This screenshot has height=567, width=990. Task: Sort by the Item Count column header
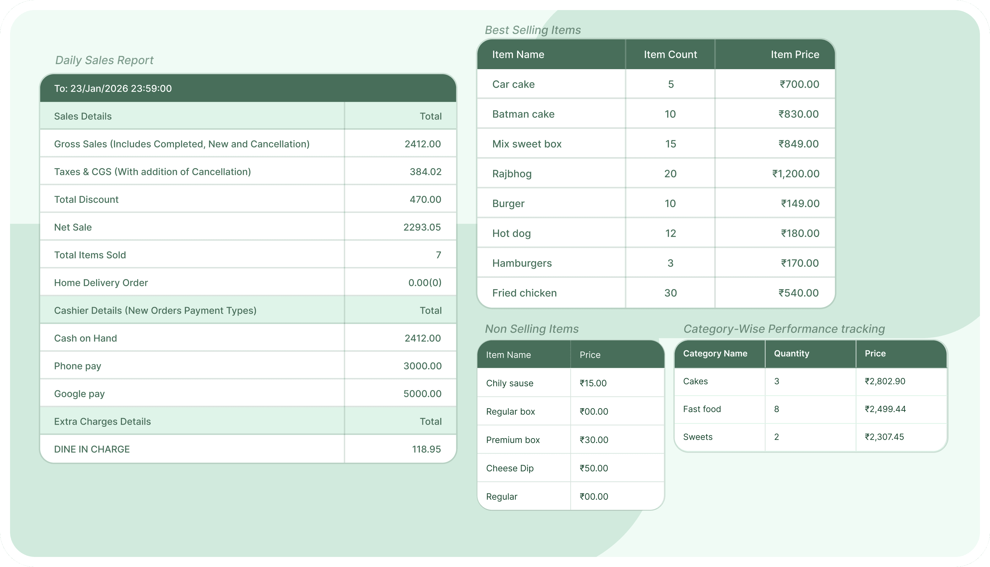pyautogui.click(x=670, y=54)
